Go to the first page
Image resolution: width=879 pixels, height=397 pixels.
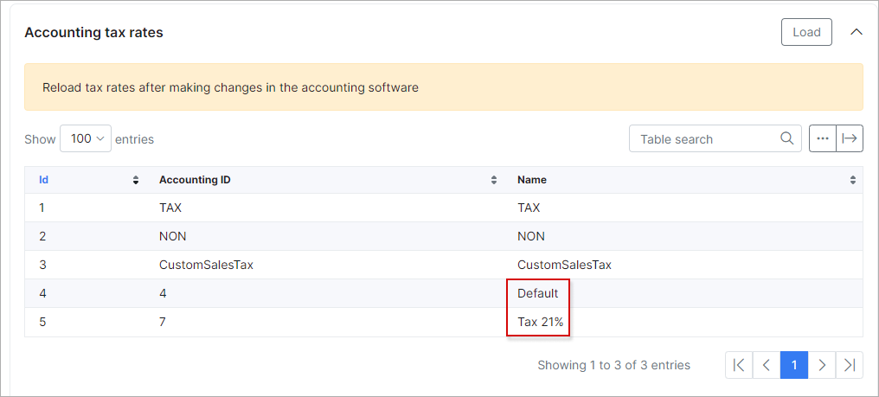[740, 365]
